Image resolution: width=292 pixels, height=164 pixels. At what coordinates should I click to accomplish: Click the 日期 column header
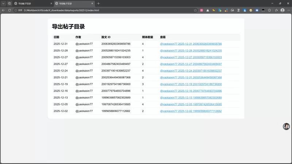click(x=56, y=37)
